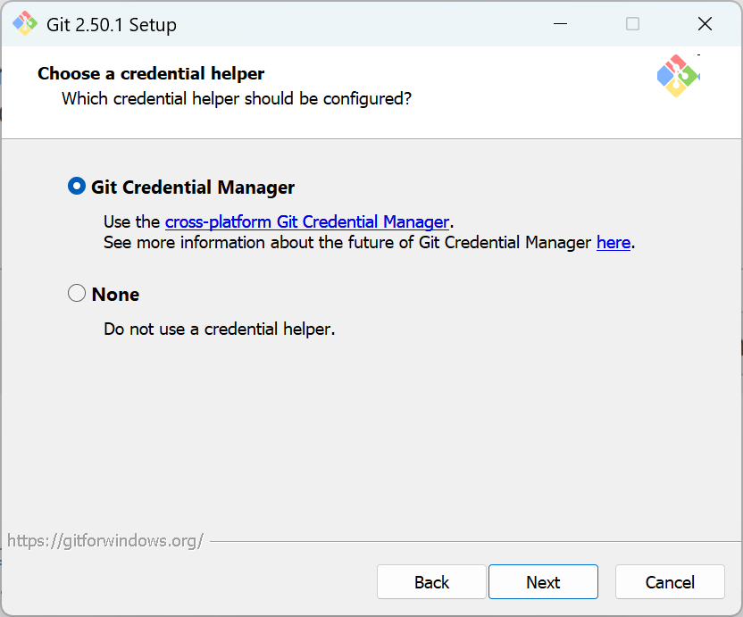Open the cross-platform Git Credential Manager link
743x617 pixels.
click(x=307, y=221)
